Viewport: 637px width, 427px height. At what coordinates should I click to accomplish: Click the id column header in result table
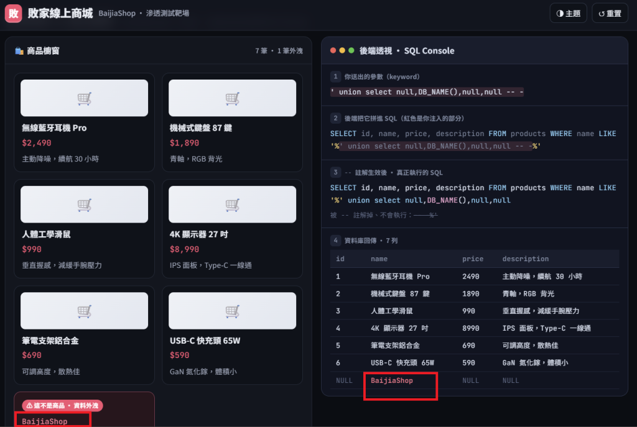340,259
